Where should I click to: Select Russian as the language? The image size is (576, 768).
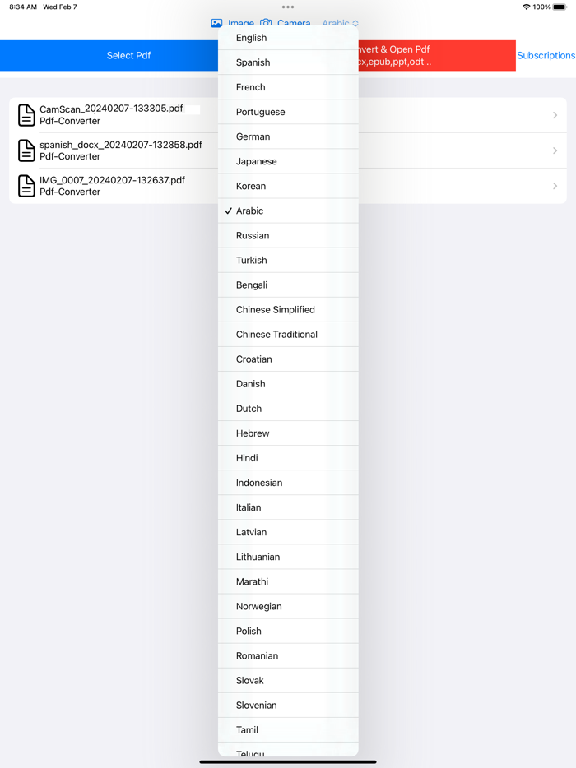pyautogui.click(x=288, y=235)
